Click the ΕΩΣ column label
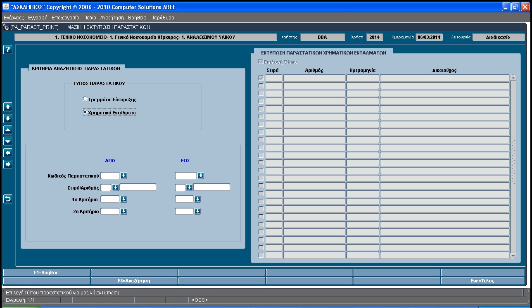The width and height of the screenshot is (532, 308). point(185,161)
